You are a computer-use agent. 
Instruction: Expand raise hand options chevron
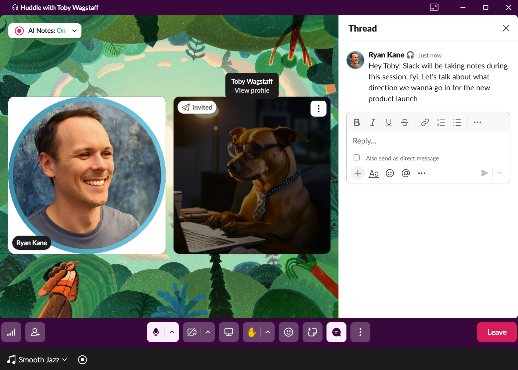point(268,332)
